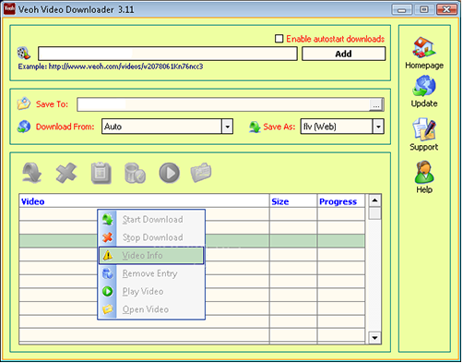Open the Auto download source combo box
The image size is (463, 363).
167,127
